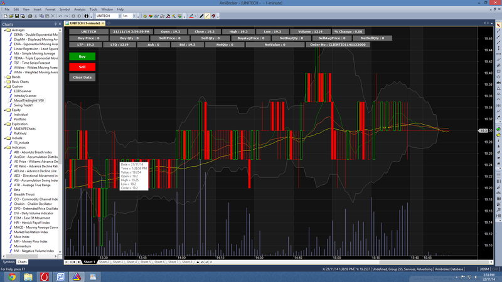Select MACD indicator in tree
Viewport: 502px width, 282px height.
click(36, 227)
